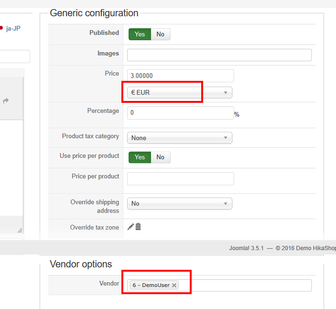Image resolution: width=336 pixels, height=309 pixels.
Task: Remove the 6 - DemoUser vendor tag
Action: [174, 285]
